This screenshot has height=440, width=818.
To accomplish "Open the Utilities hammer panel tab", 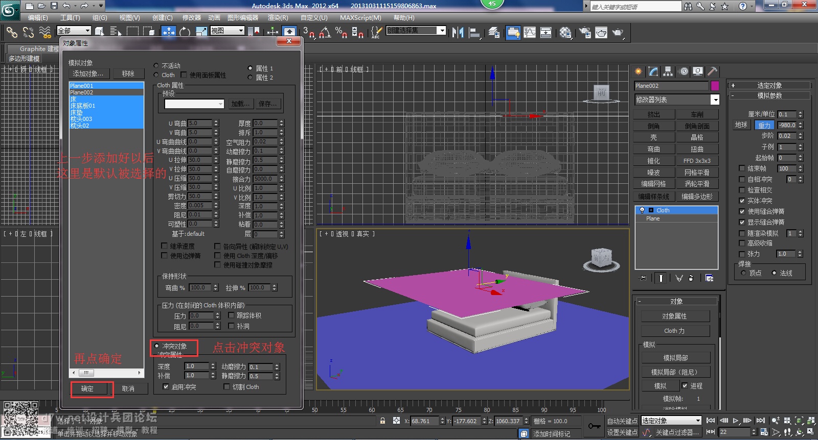I will (713, 71).
